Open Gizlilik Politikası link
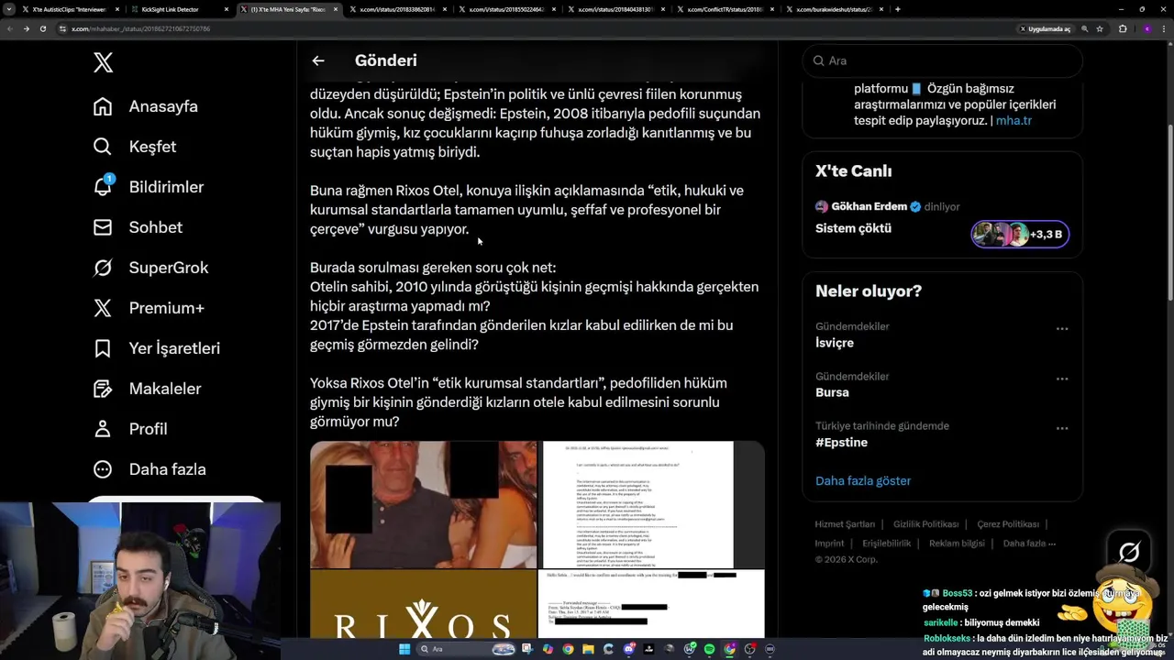This screenshot has height=660, width=1174. point(925,524)
